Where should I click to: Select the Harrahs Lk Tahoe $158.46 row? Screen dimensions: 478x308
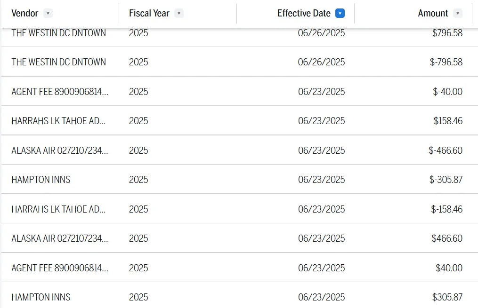240,120
